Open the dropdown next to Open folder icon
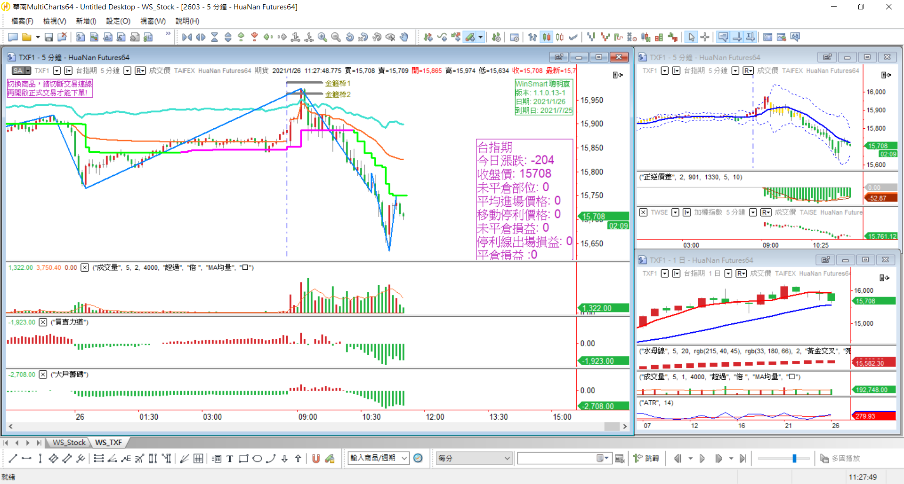Screen dimensions: 904x484 (x=38, y=37)
